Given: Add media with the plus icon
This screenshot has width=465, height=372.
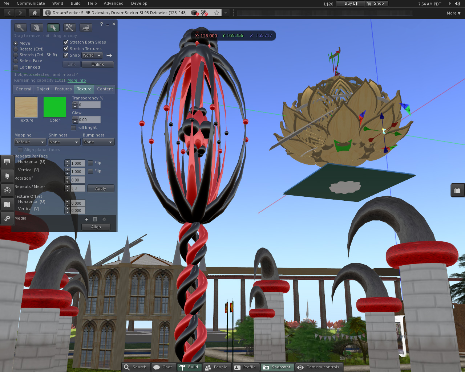Looking at the screenshot, I should coord(87,219).
